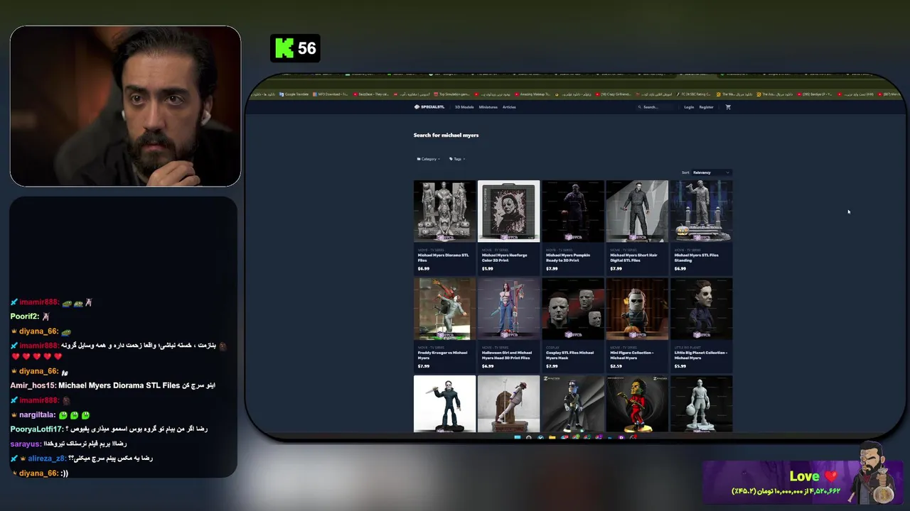Screen dimensions: 910x511
Task: Click the SpecialSTL logo in site header
Action: 429,107
